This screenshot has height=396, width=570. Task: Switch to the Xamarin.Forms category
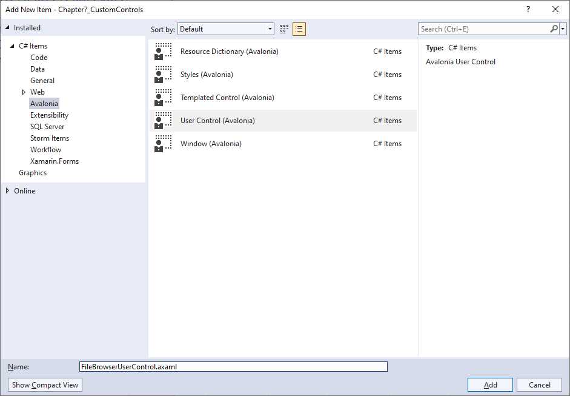point(55,161)
